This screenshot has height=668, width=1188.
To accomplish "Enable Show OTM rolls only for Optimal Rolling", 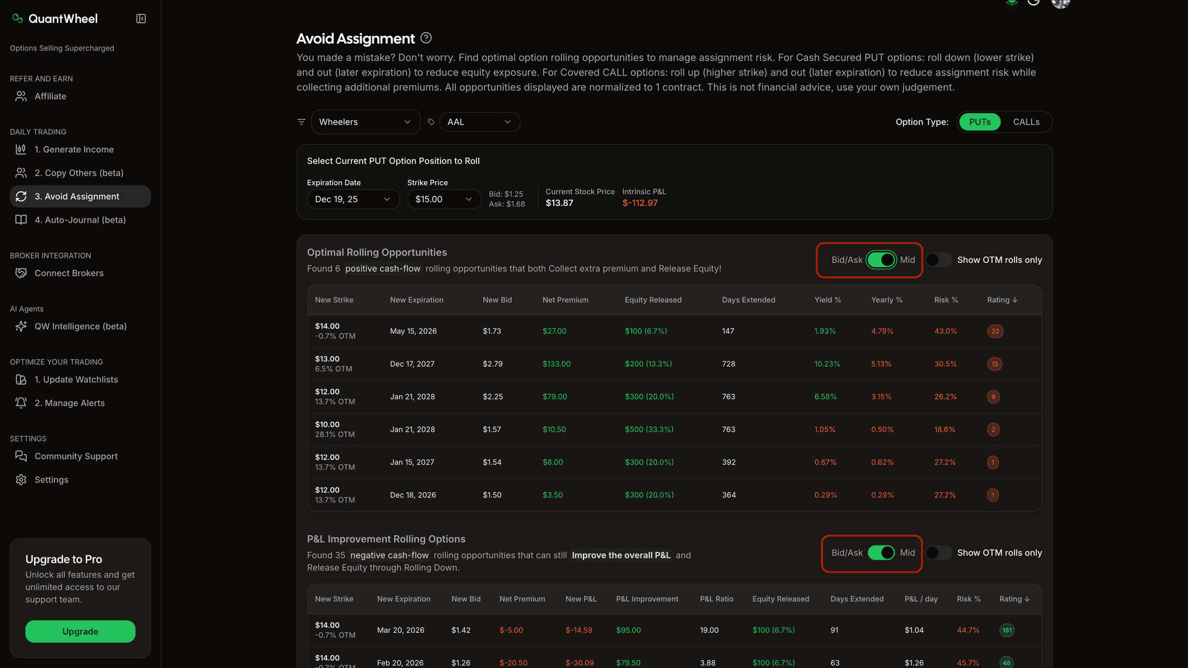I will (939, 260).
